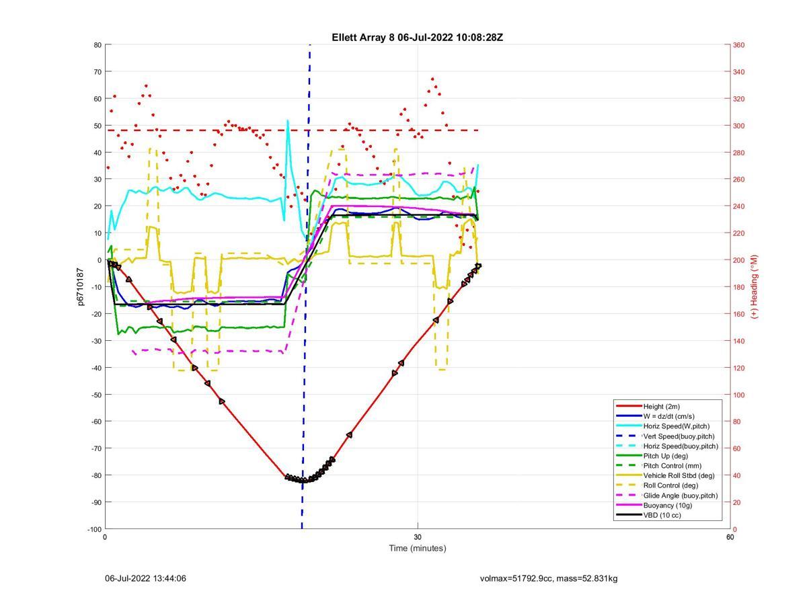The image size is (807, 595).
Task: Click left y-axis tick label '-50'
Action: click(x=96, y=395)
